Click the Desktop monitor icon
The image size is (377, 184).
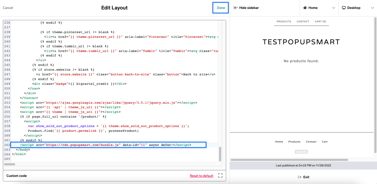344,8
